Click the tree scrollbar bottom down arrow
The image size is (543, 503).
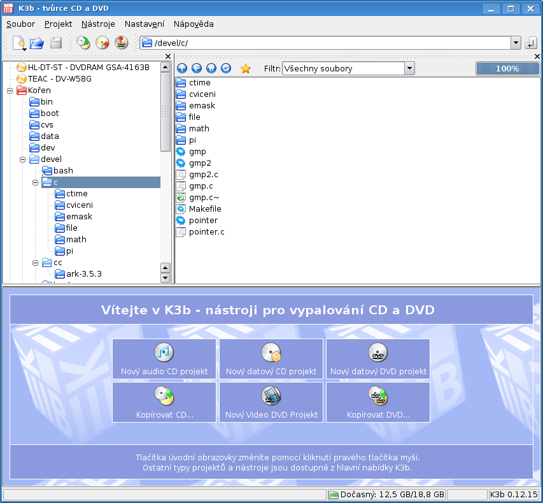165,277
